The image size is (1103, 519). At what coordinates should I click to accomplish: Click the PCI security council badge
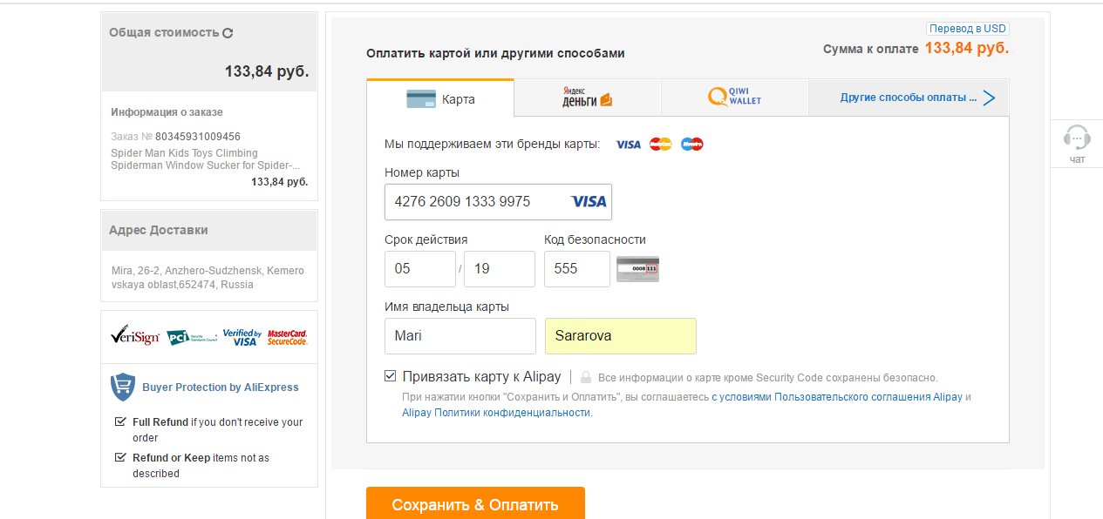point(191,337)
